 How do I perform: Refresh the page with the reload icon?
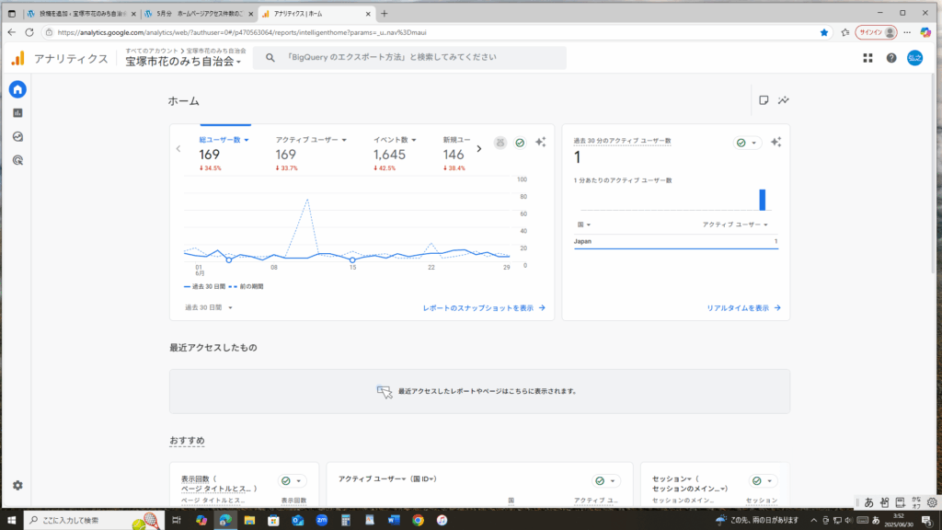[x=29, y=32]
